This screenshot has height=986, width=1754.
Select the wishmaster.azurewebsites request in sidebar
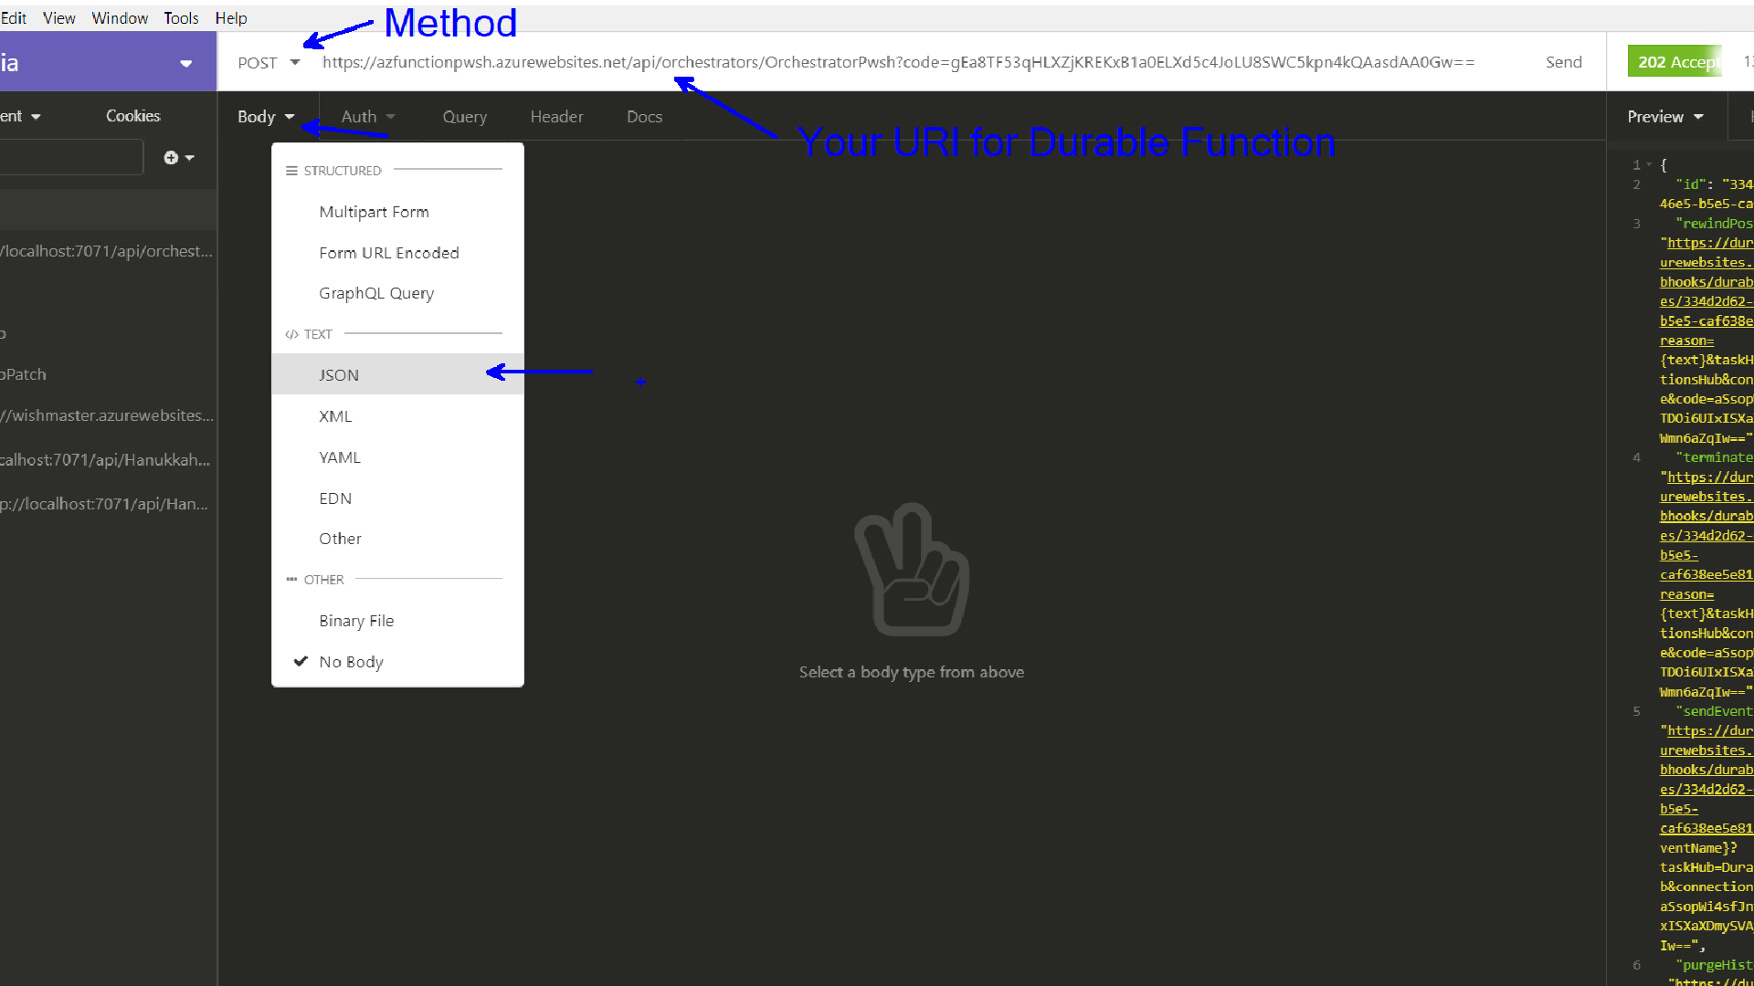pyautogui.click(x=107, y=415)
